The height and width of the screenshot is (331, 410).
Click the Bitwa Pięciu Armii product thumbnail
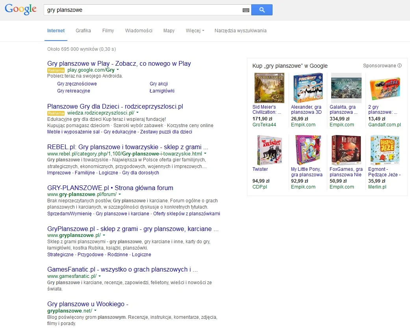[x=346, y=88]
